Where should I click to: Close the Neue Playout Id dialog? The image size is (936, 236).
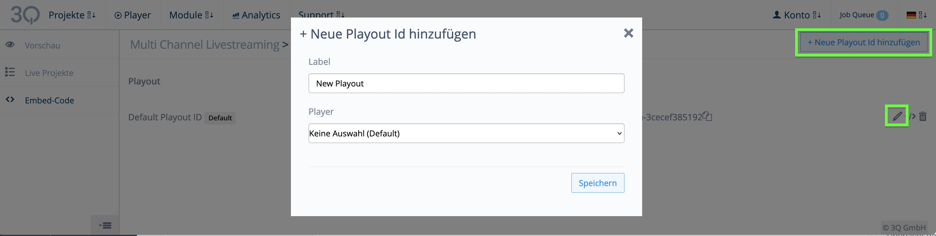tap(628, 33)
